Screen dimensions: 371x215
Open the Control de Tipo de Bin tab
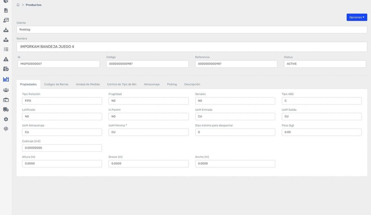tap(122, 85)
